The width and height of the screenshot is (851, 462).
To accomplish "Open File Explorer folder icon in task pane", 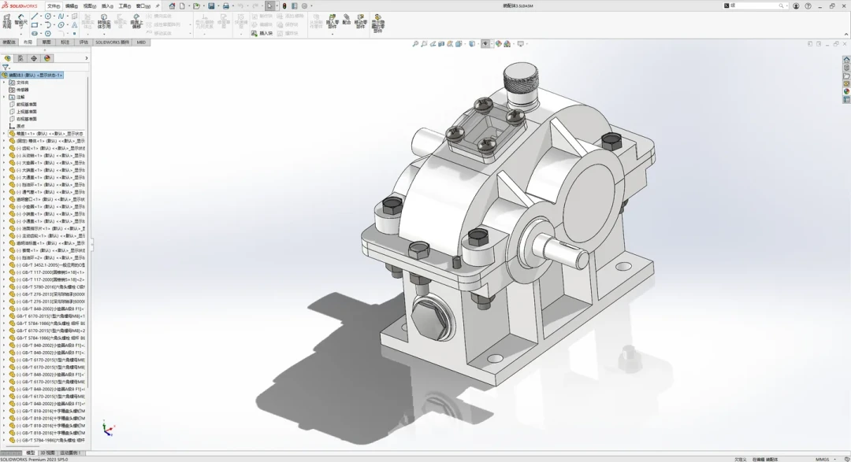I will point(846,76).
